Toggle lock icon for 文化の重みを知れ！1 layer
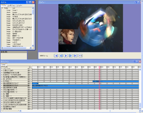This screenshot has width=143, height=113. pos(30,90)
